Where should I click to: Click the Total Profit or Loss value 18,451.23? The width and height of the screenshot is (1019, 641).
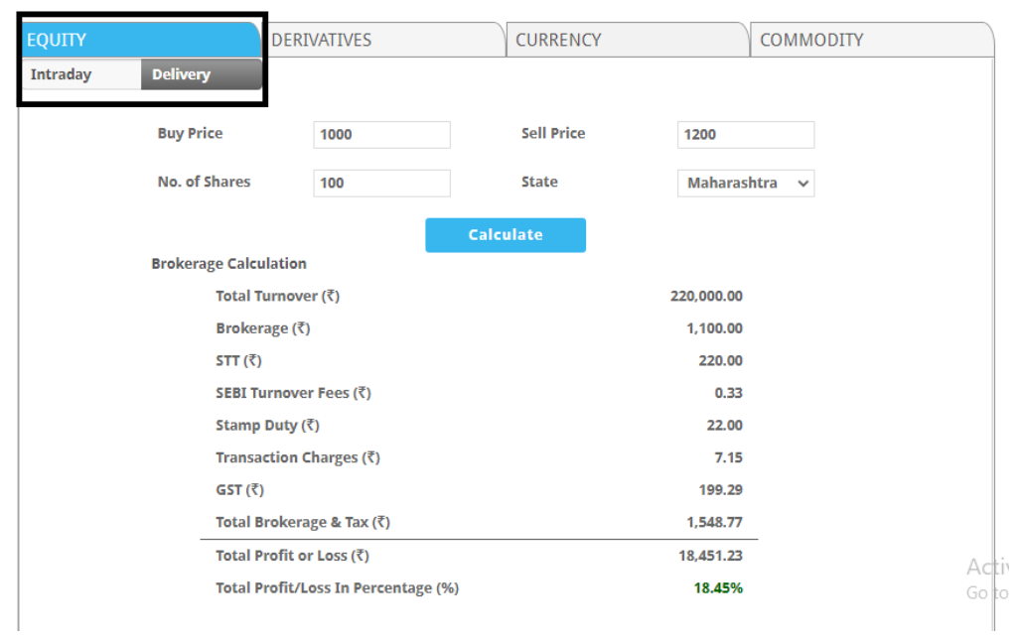(x=710, y=556)
